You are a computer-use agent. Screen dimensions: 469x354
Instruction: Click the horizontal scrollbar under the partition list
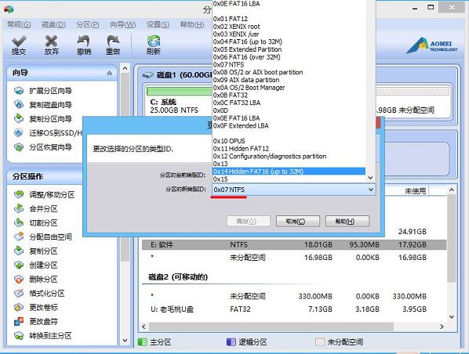(271, 327)
